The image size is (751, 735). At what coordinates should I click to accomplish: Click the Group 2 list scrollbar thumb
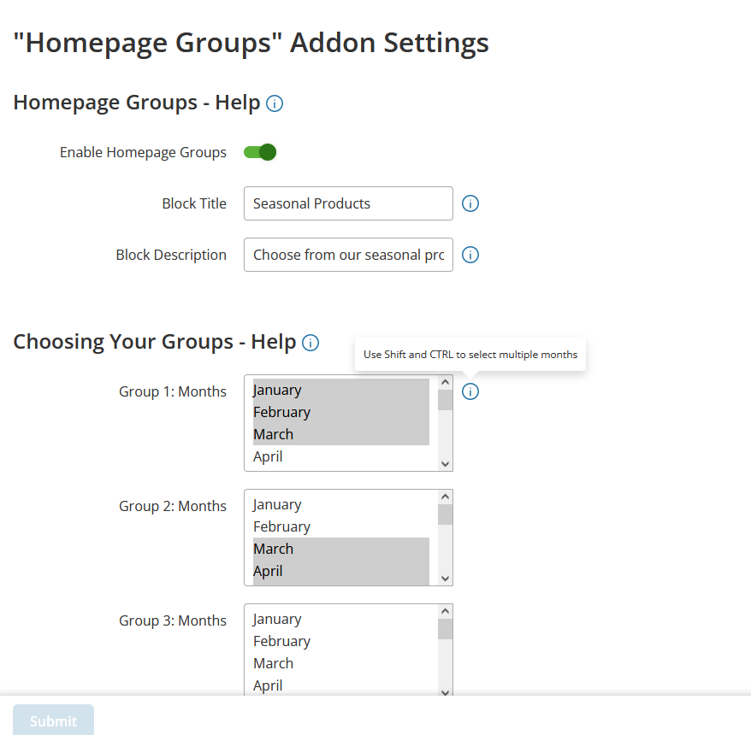[x=445, y=514]
